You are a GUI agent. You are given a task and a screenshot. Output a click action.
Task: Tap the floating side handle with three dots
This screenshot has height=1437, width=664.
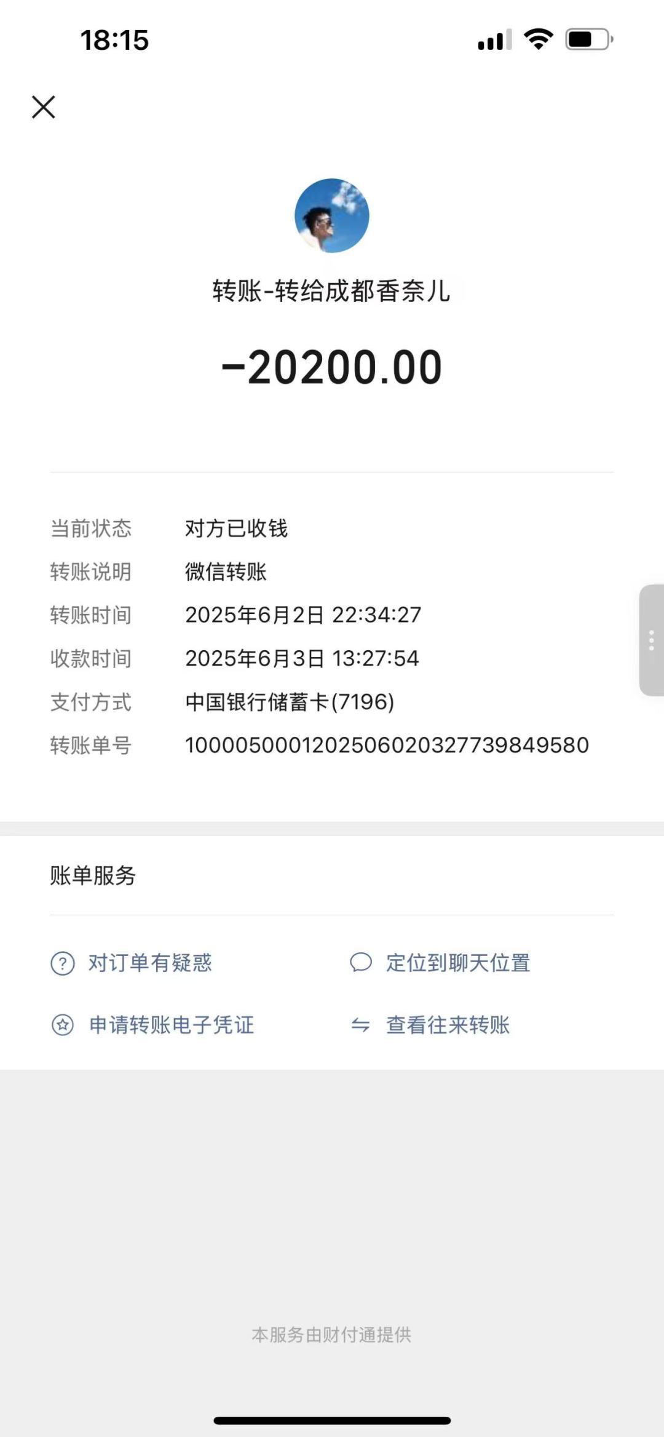(x=652, y=640)
